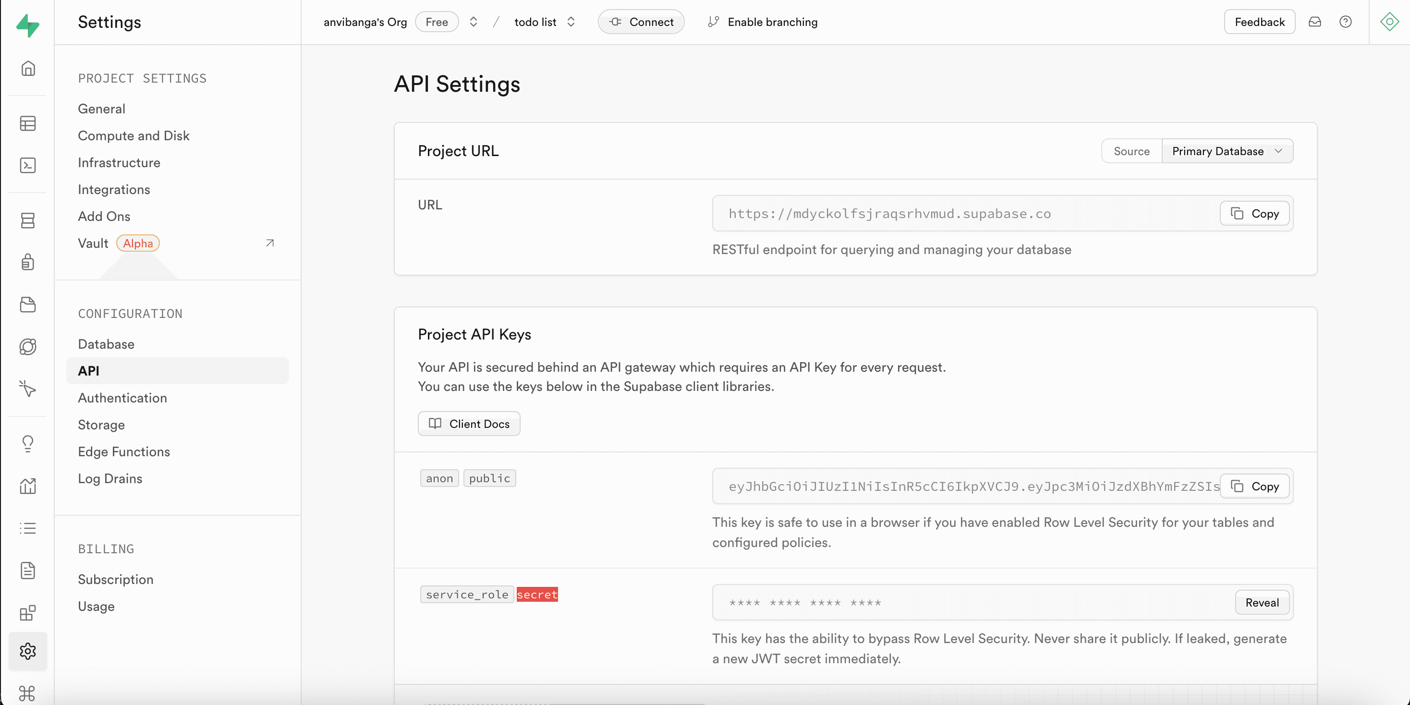Open the SQL Editor from sidebar

27,165
